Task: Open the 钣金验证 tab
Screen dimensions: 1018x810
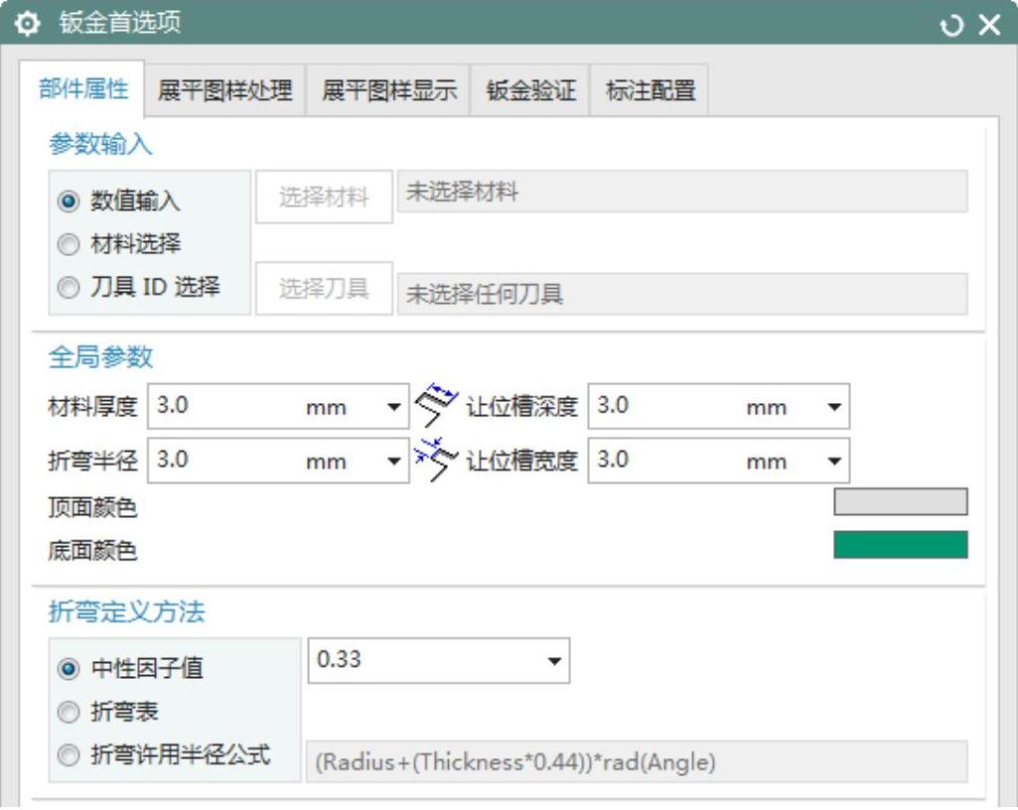Action: (x=530, y=91)
